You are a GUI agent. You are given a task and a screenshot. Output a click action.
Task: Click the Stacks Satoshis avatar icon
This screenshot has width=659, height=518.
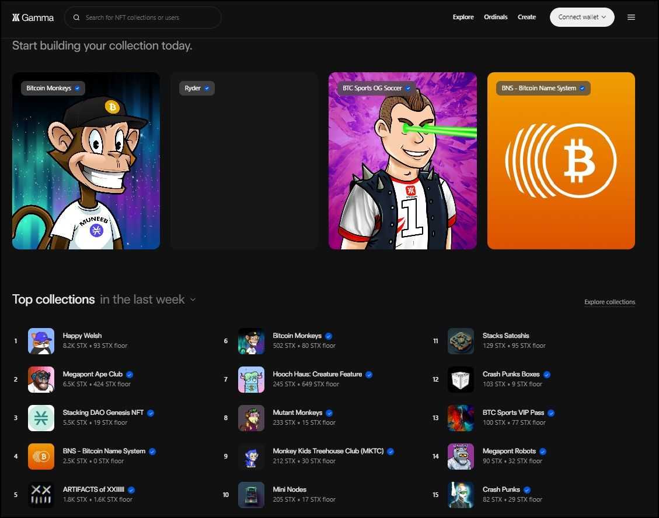tap(461, 341)
